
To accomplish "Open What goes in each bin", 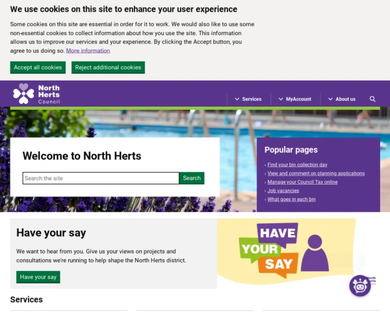I will pos(291,200).
